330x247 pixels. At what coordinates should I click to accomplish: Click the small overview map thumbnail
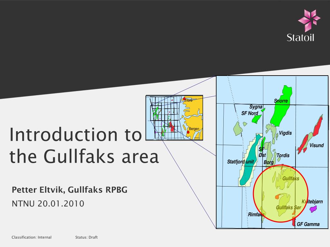(174, 118)
